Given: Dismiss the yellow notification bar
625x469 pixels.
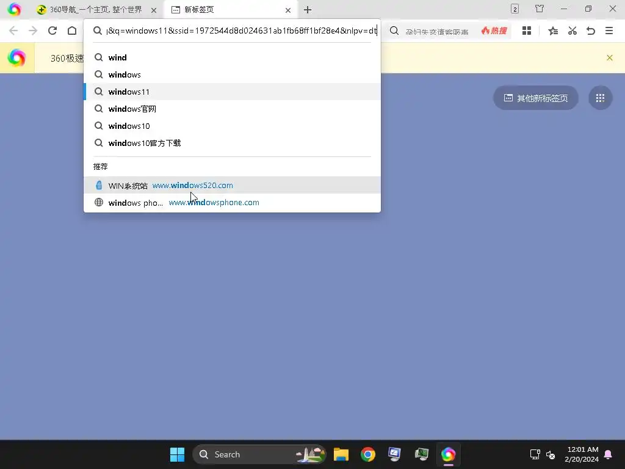Looking at the screenshot, I should coord(610,58).
